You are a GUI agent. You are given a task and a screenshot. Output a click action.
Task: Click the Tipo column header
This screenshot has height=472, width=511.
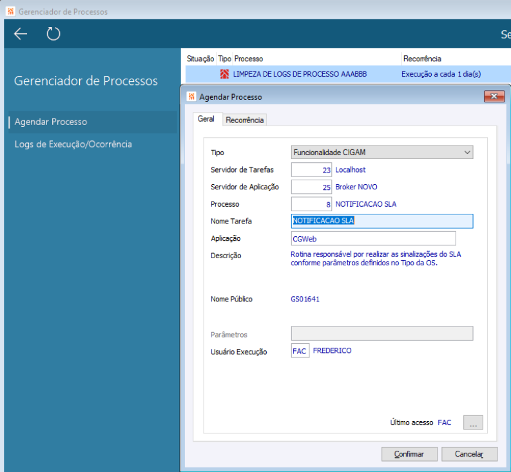pos(224,59)
